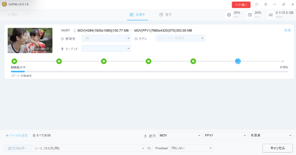This screenshot has height=155, width=296.
Task: Click the GPU usage icon
Action: pos(250,15)
